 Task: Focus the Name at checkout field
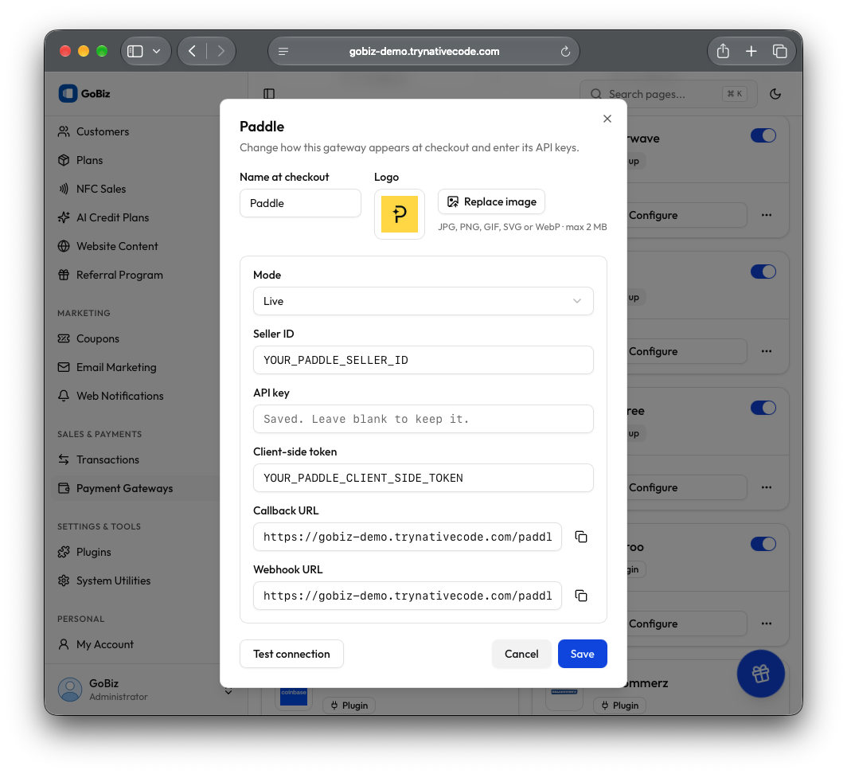[x=300, y=203]
